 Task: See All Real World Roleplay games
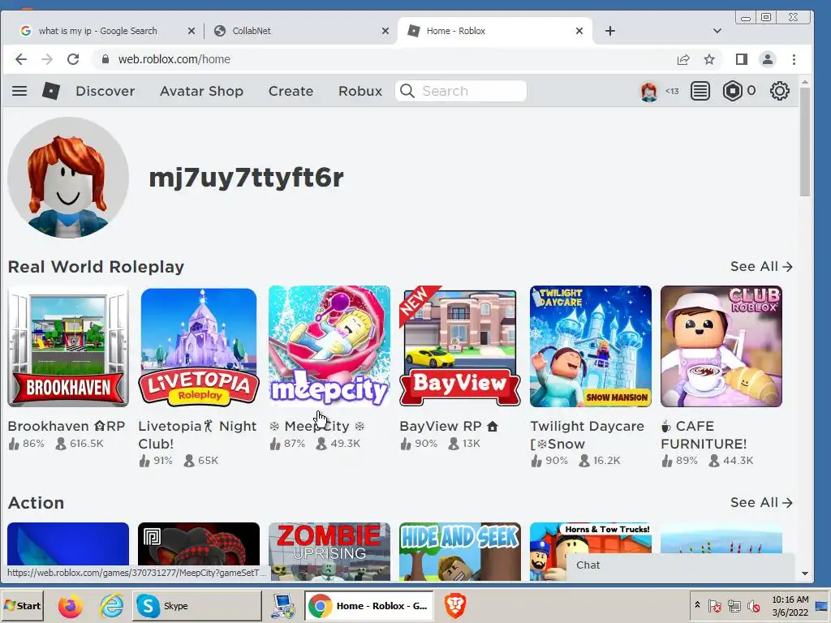(761, 266)
